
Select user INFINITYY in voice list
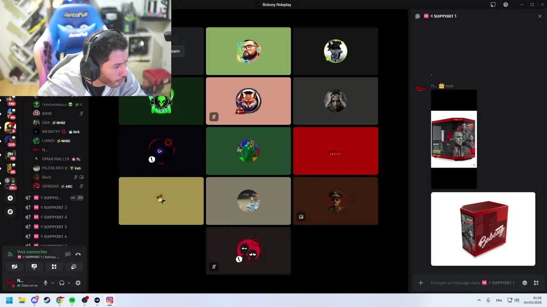click(x=58, y=132)
